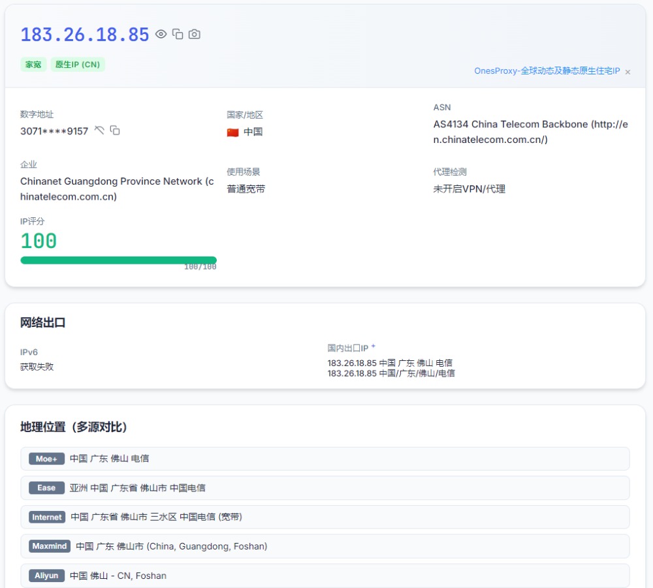The width and height of the screenshot is (653, 588).
Task: Copy the IP address 183.26.18.85
Action: [178, 34]
